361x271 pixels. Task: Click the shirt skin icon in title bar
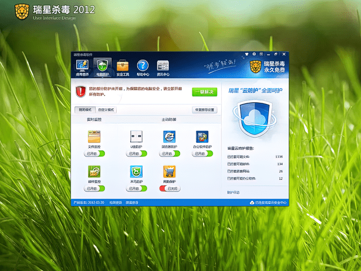[x=247, y=54]
